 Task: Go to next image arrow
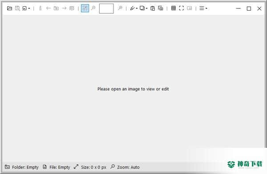coord(64,8)
